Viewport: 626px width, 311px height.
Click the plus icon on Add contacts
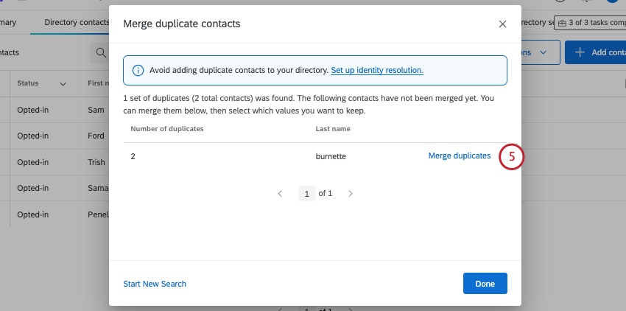click(580, 52)
